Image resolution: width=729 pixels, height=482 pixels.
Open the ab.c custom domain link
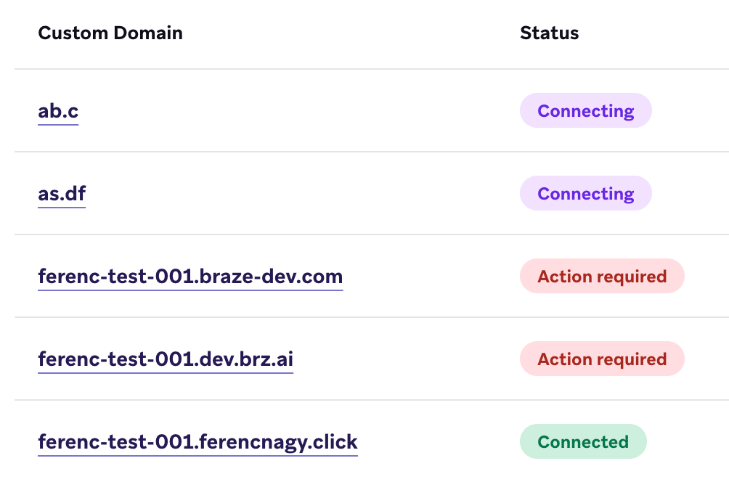(58, 111)
